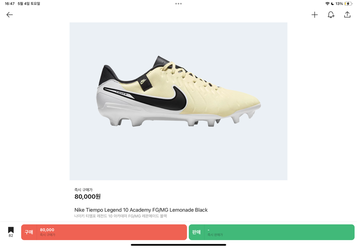Open the Tiempo shoe product image
The width and height of the screenshot is (357, 248).
coord(178,101)
